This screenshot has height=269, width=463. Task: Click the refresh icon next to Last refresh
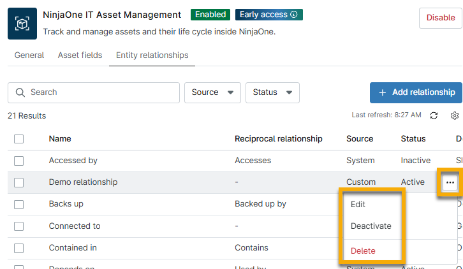click(x=434, y=115)
